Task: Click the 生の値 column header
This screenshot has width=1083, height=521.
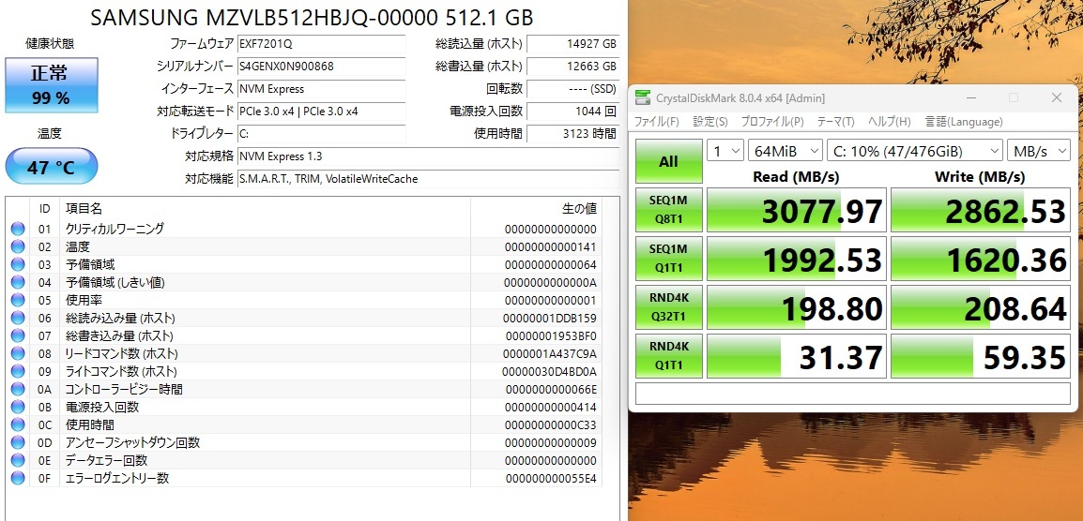Action: (x=536, y=208)
